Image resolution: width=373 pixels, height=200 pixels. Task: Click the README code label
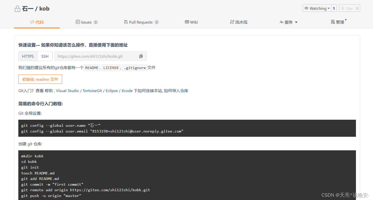pyautogui.click(x=92, y=68)
